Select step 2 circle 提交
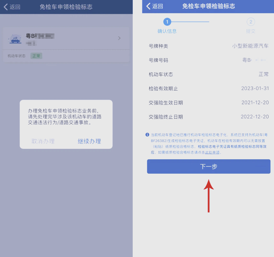Screen dimensions: 274x257 pyautogui.click(x=251, y=22)
